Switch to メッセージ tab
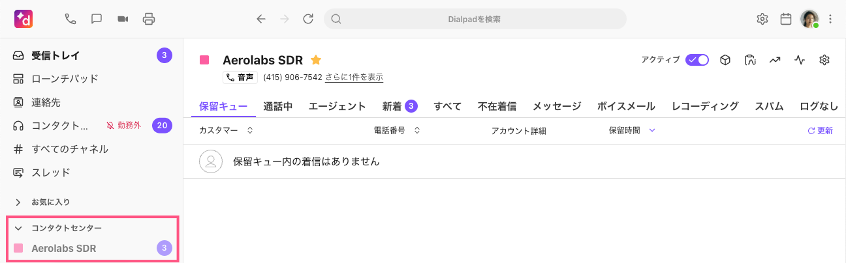 557,106
